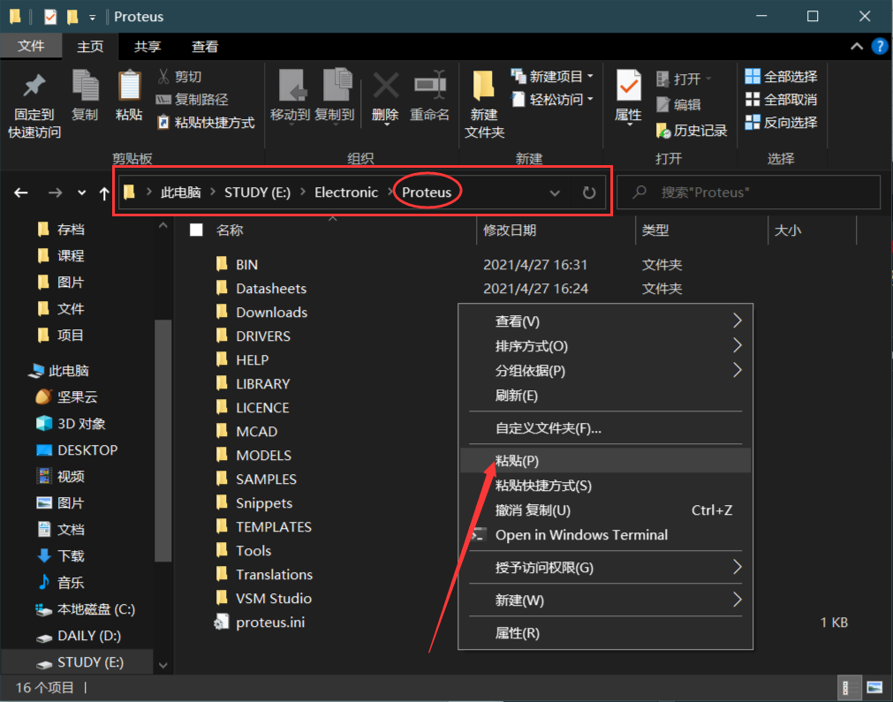
Task: Open Quick Access Toolbar customize dropdown
Action: click(92, 18)
